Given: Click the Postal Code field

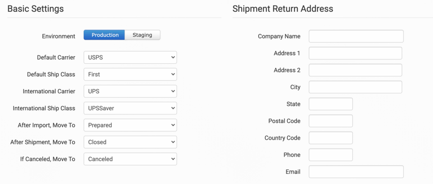Looking at the screenshot, I should [331, 121].
